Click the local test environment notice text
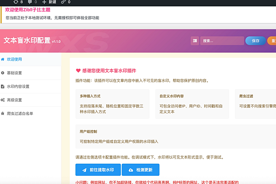The width and height of the screenshot is (276, 184). 52,18
